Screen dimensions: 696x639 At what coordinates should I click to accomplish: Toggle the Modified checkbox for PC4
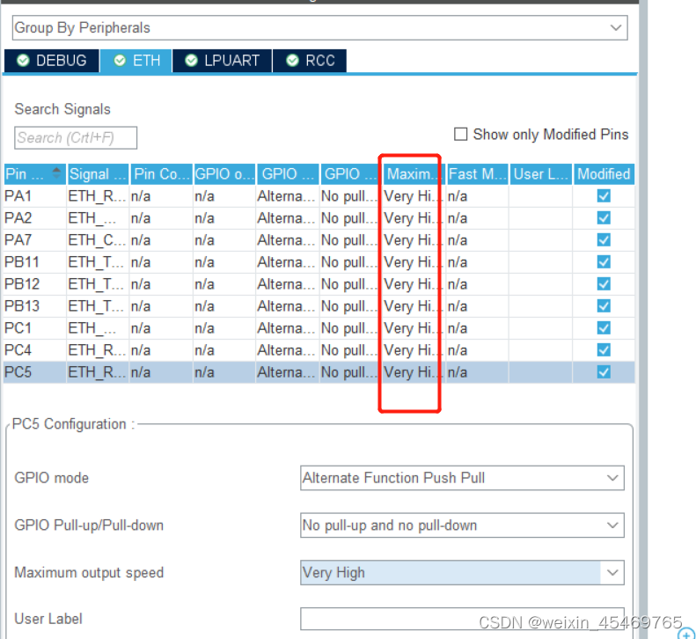click(x=604, y=350)
